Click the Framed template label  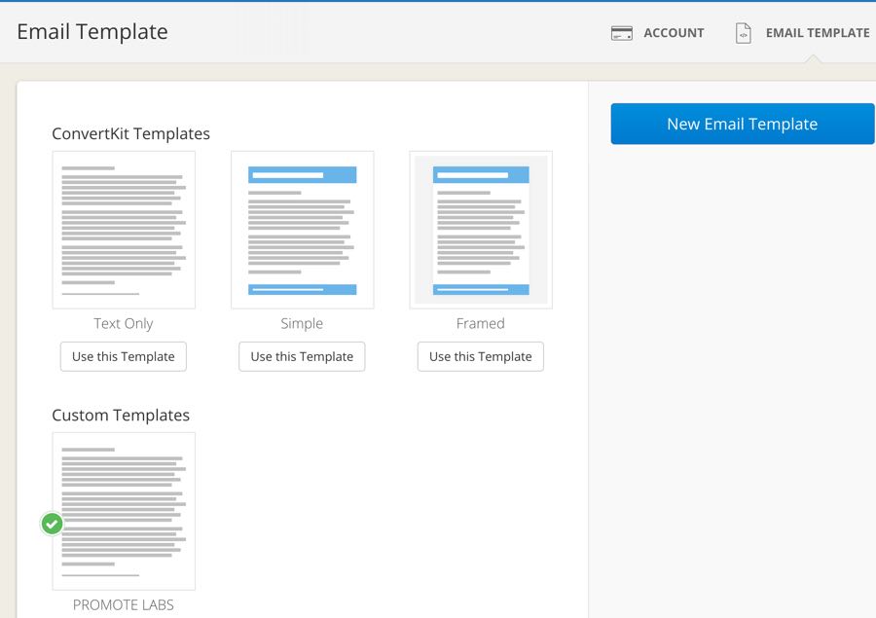pyautogui.click(x=481, y=323)
